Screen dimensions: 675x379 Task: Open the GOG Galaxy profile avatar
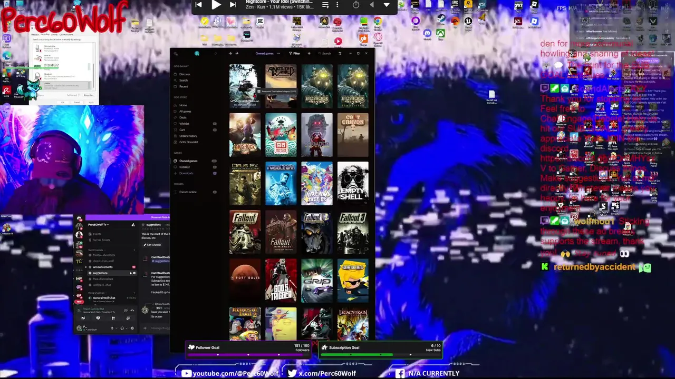197,53
